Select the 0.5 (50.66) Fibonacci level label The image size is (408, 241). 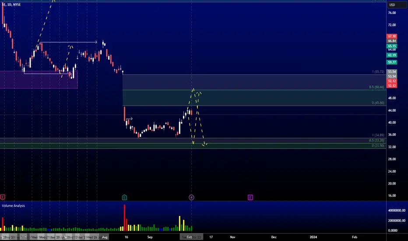pyautogui.click(x=376, y=87)
